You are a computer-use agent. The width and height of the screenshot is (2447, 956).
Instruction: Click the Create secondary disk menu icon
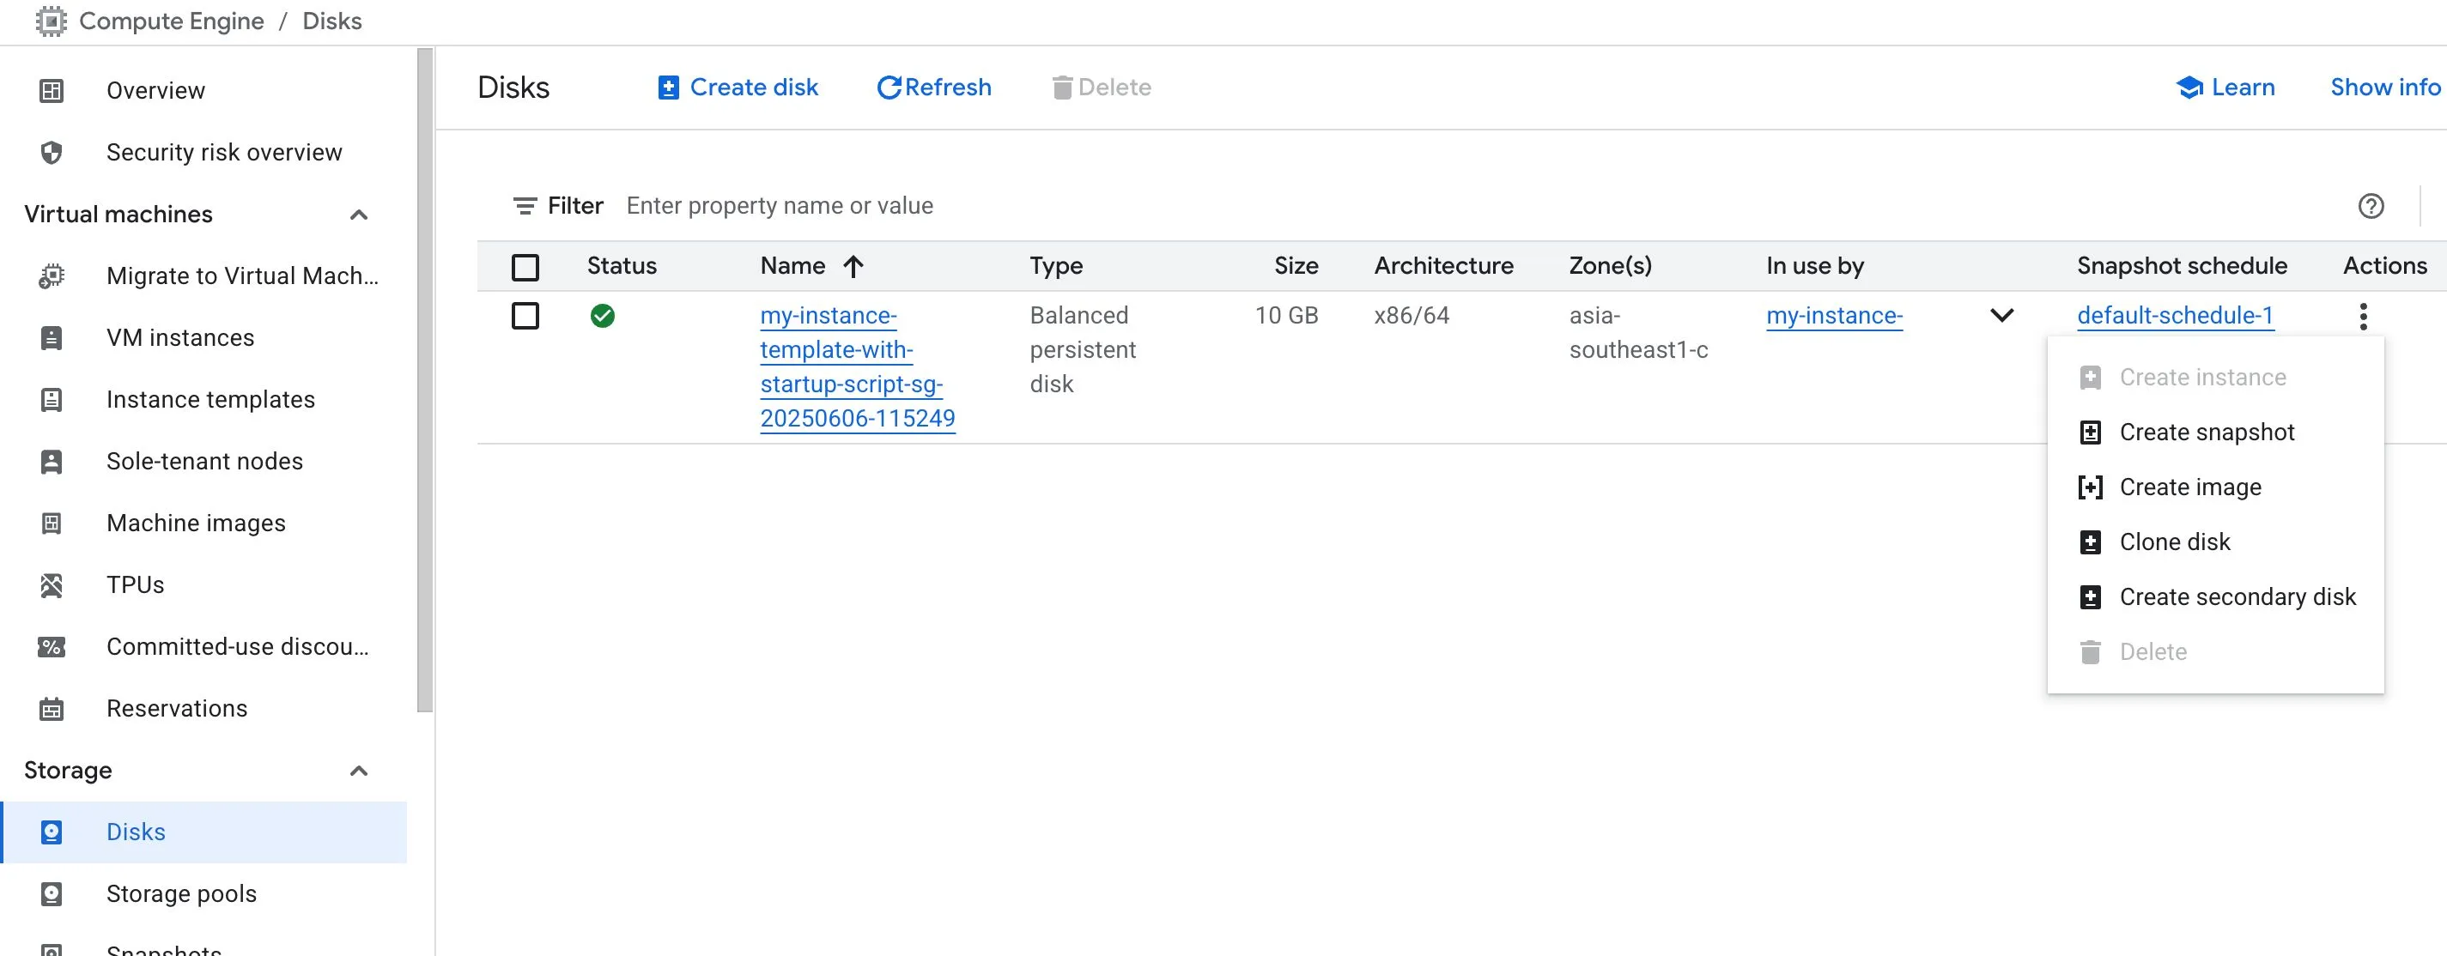click(x=2090, y=597)
